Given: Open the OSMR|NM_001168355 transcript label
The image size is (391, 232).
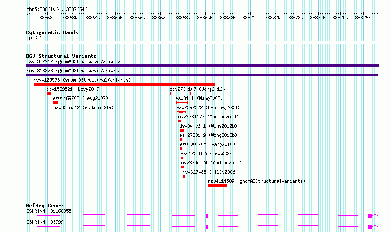Looking at the screenshot, I should point(49,211).
